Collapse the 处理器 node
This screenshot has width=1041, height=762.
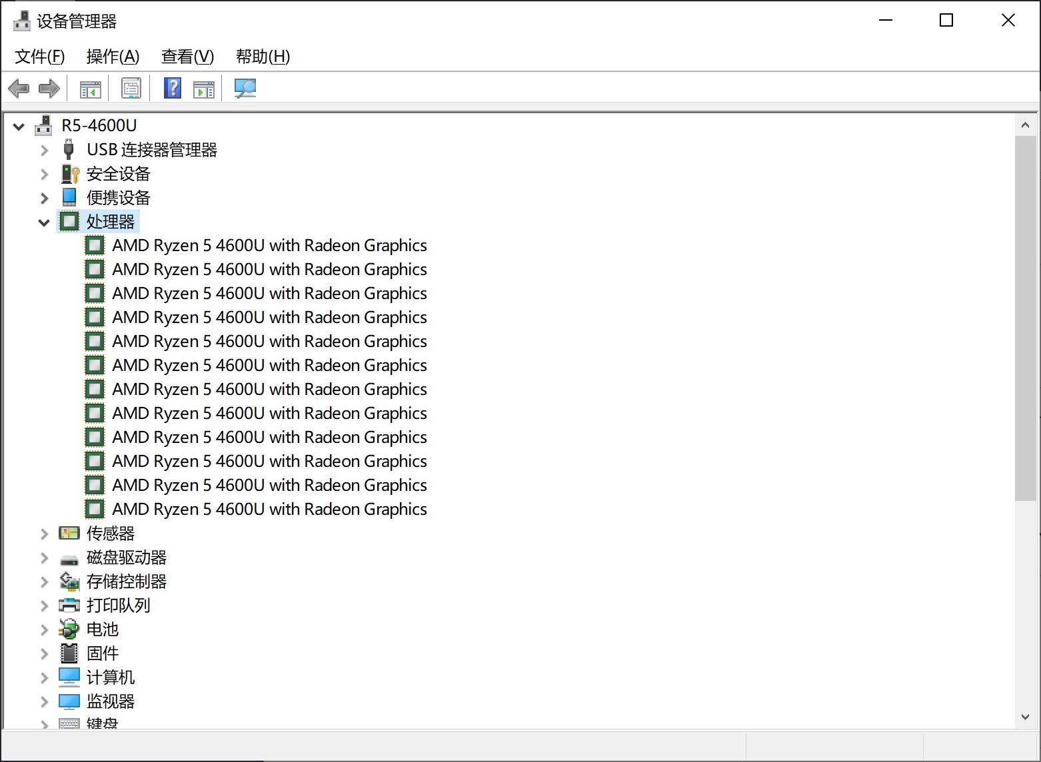point(44,222)
